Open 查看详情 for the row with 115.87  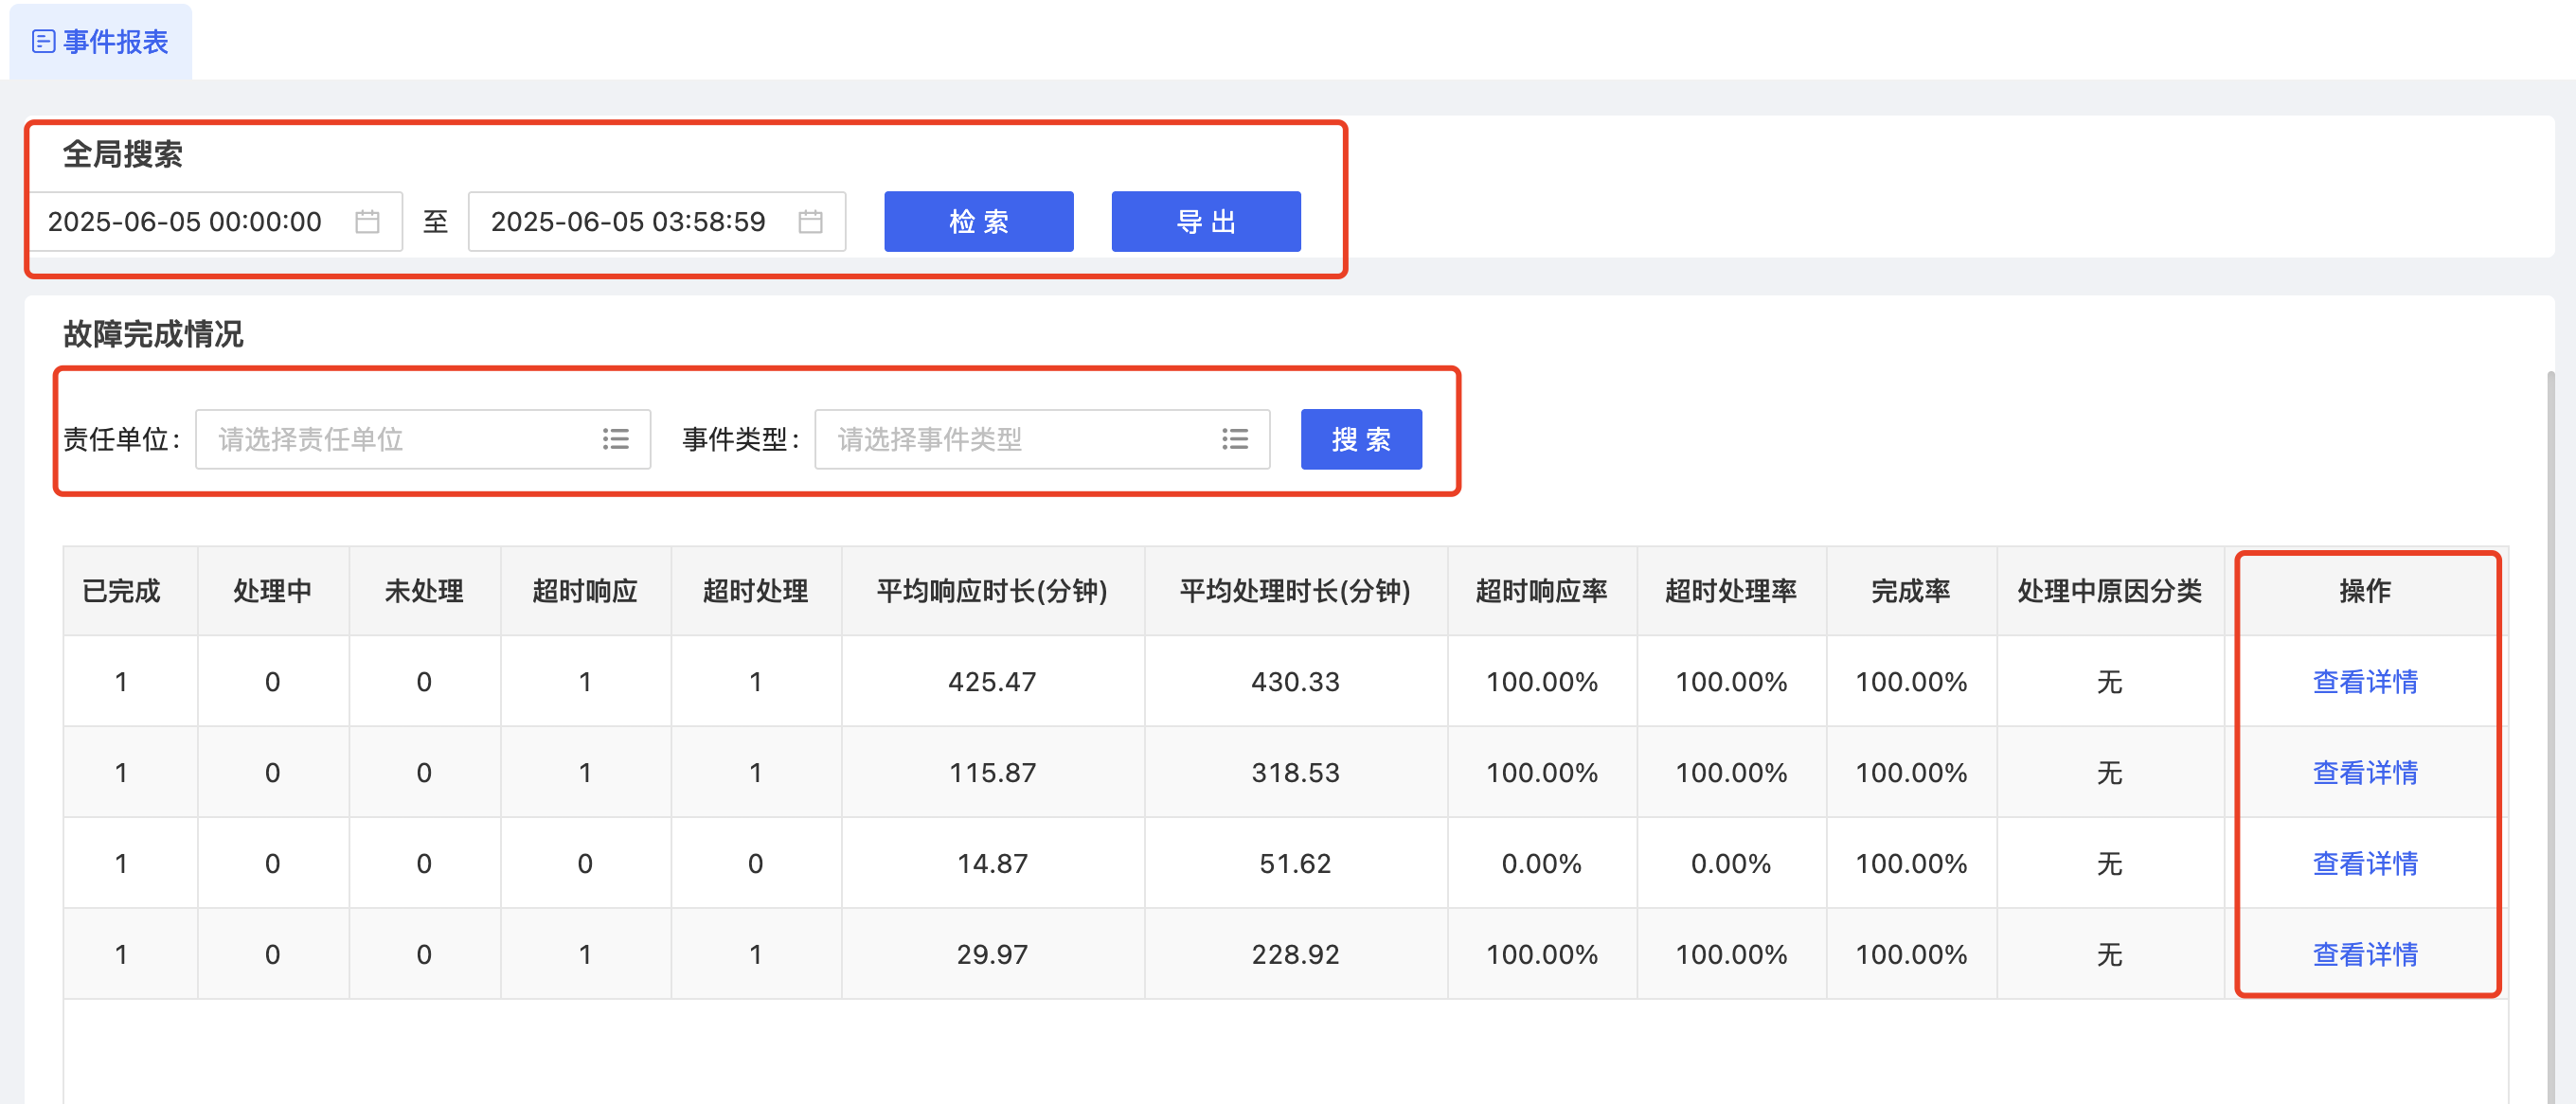point(2364,773)
